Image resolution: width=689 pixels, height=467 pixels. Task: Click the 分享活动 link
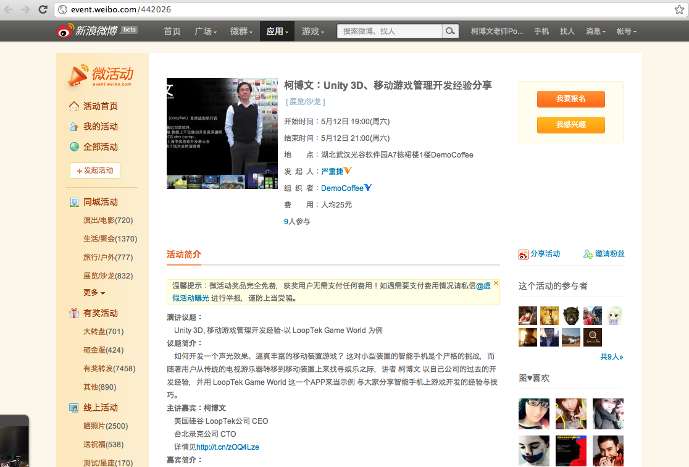coord(545,254)
